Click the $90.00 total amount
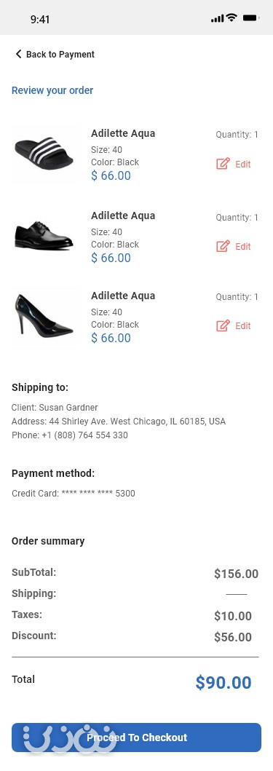273x771 pixels. (223, 682)
